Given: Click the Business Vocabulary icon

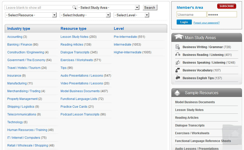Looking at the screenshot, I should 178,70.
